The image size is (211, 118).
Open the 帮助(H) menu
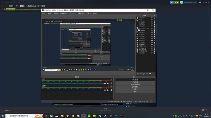tap(95, 13)
